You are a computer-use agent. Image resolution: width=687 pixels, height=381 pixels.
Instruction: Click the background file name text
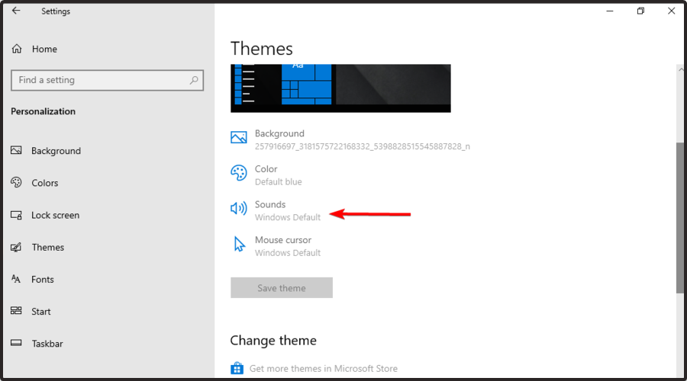tap(363, 146)
